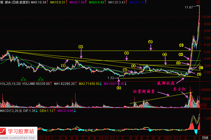Screen dimensions: 211x140
Task: Click the 日线 tab at bottom right
Action: point(205,138)
